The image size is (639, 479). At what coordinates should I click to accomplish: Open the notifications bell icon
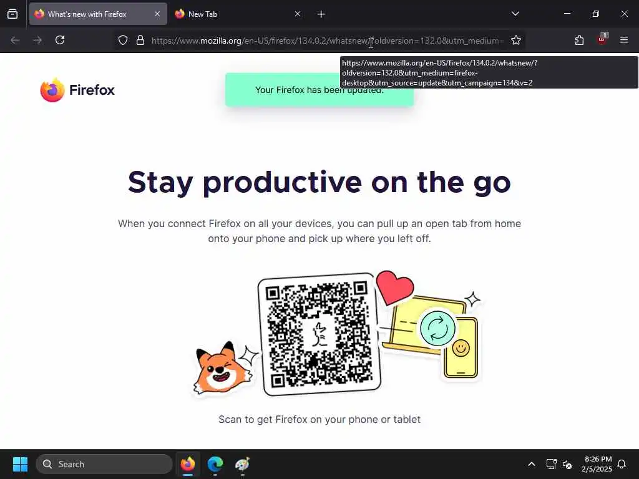pos(622,464)
